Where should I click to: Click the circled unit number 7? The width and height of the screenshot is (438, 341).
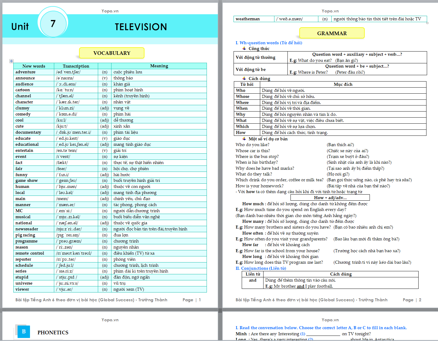pos(53,23)
